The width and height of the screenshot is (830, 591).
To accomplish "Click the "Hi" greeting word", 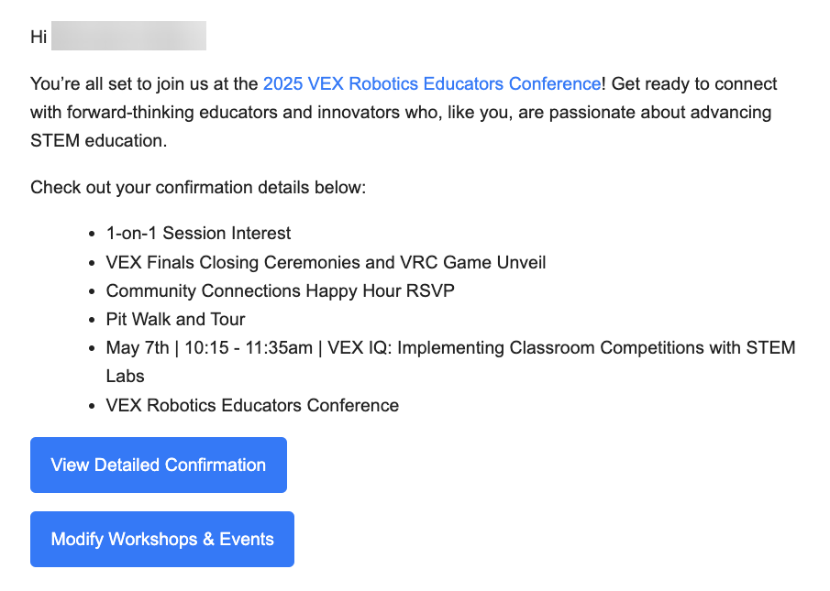I will [39, 38].
